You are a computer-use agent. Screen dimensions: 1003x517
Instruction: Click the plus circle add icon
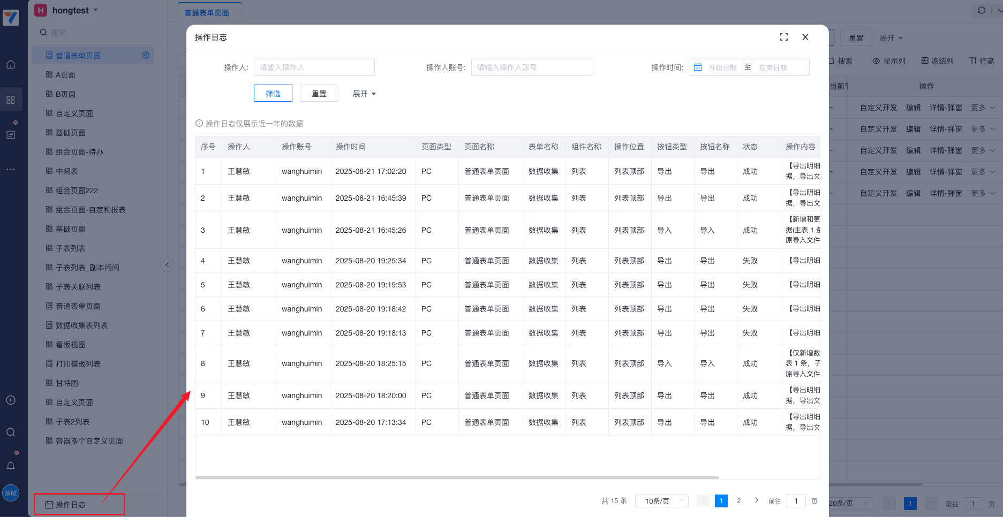tap(11, 400)
